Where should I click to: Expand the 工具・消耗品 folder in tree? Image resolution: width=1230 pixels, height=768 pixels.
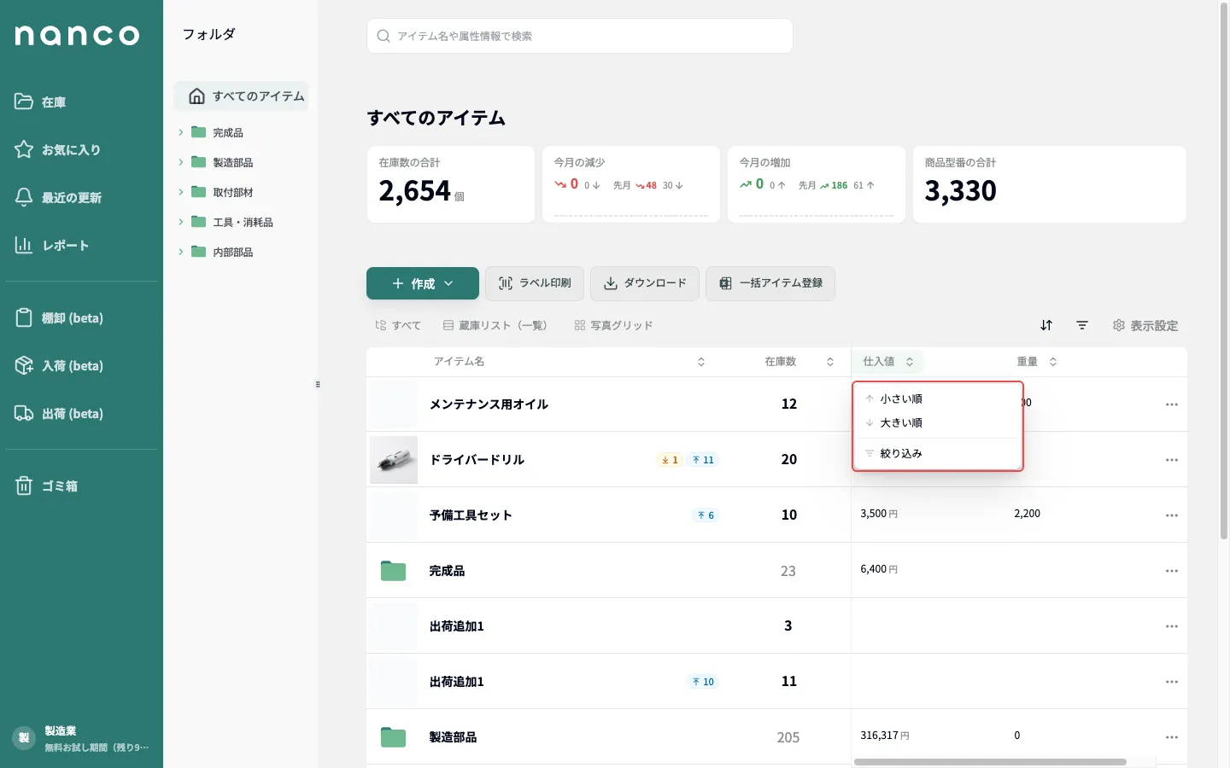[x=181, y=222]
